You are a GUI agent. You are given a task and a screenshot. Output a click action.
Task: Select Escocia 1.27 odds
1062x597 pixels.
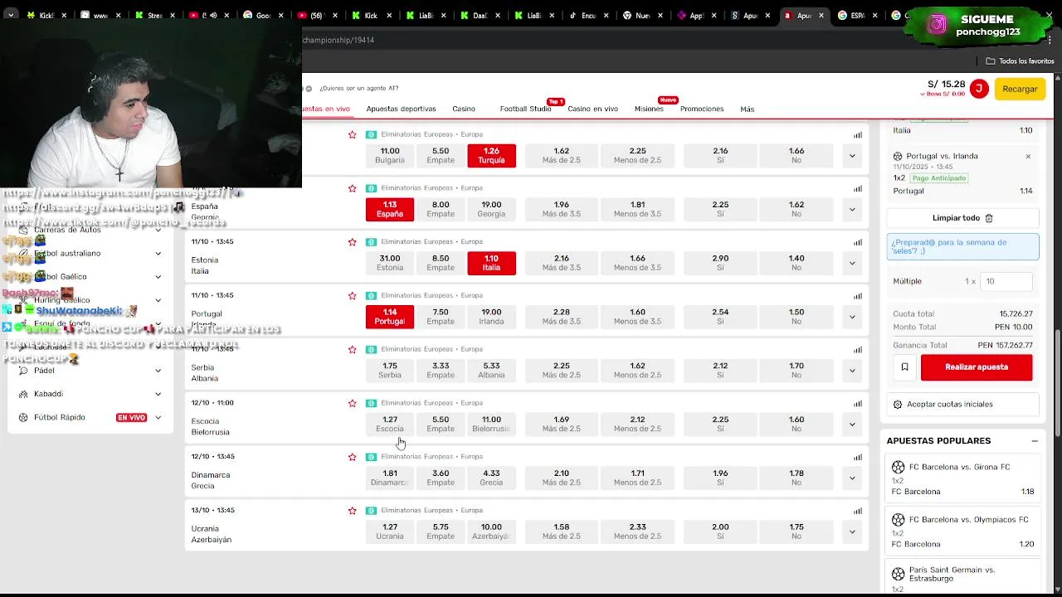point(390,425)
